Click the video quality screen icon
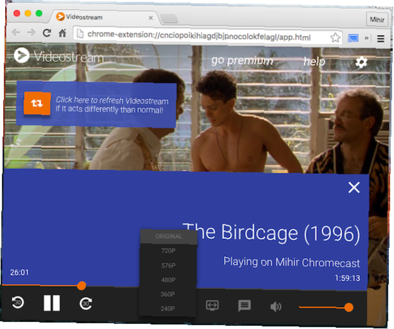394x329 pixels. coord(212,305)
